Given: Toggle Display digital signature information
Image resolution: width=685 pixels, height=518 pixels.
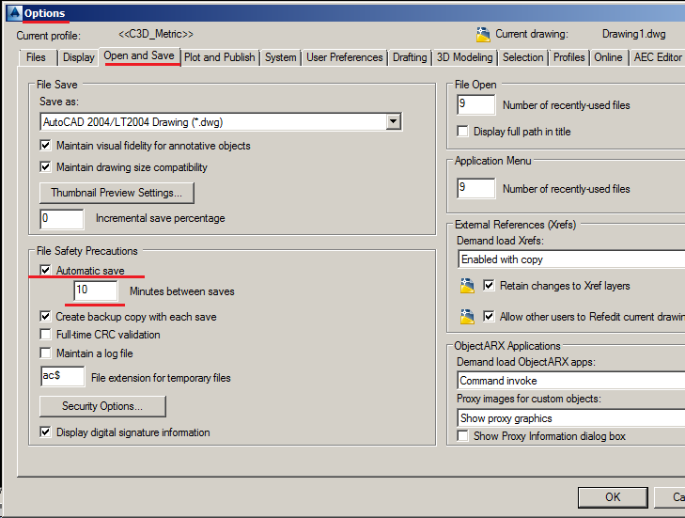Looking at the screenshot, I should [45, 432].
